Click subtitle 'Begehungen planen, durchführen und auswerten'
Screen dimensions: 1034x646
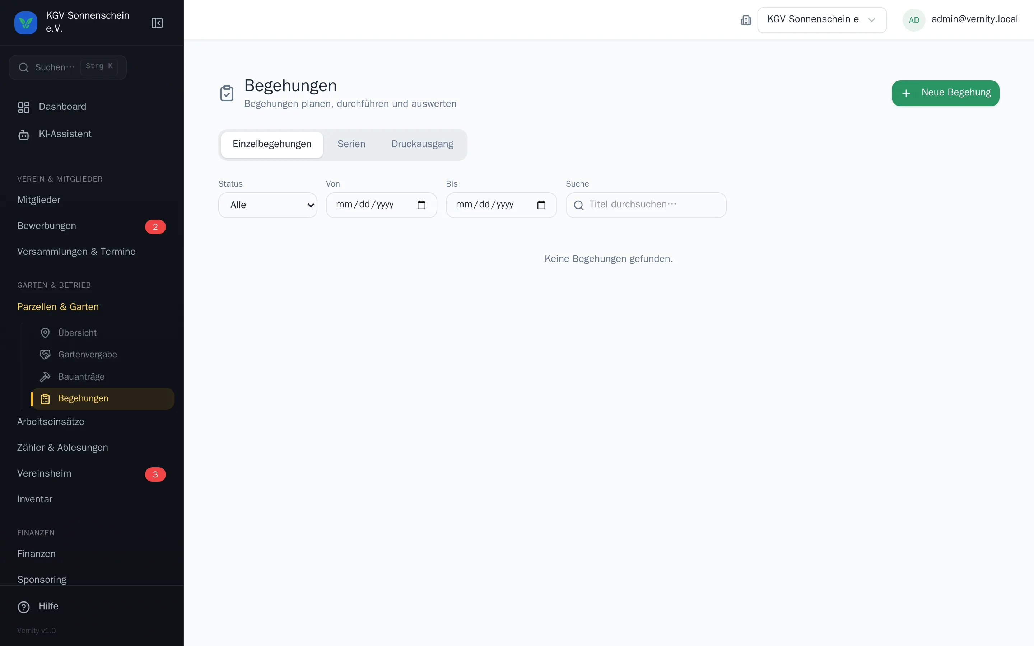350,104
